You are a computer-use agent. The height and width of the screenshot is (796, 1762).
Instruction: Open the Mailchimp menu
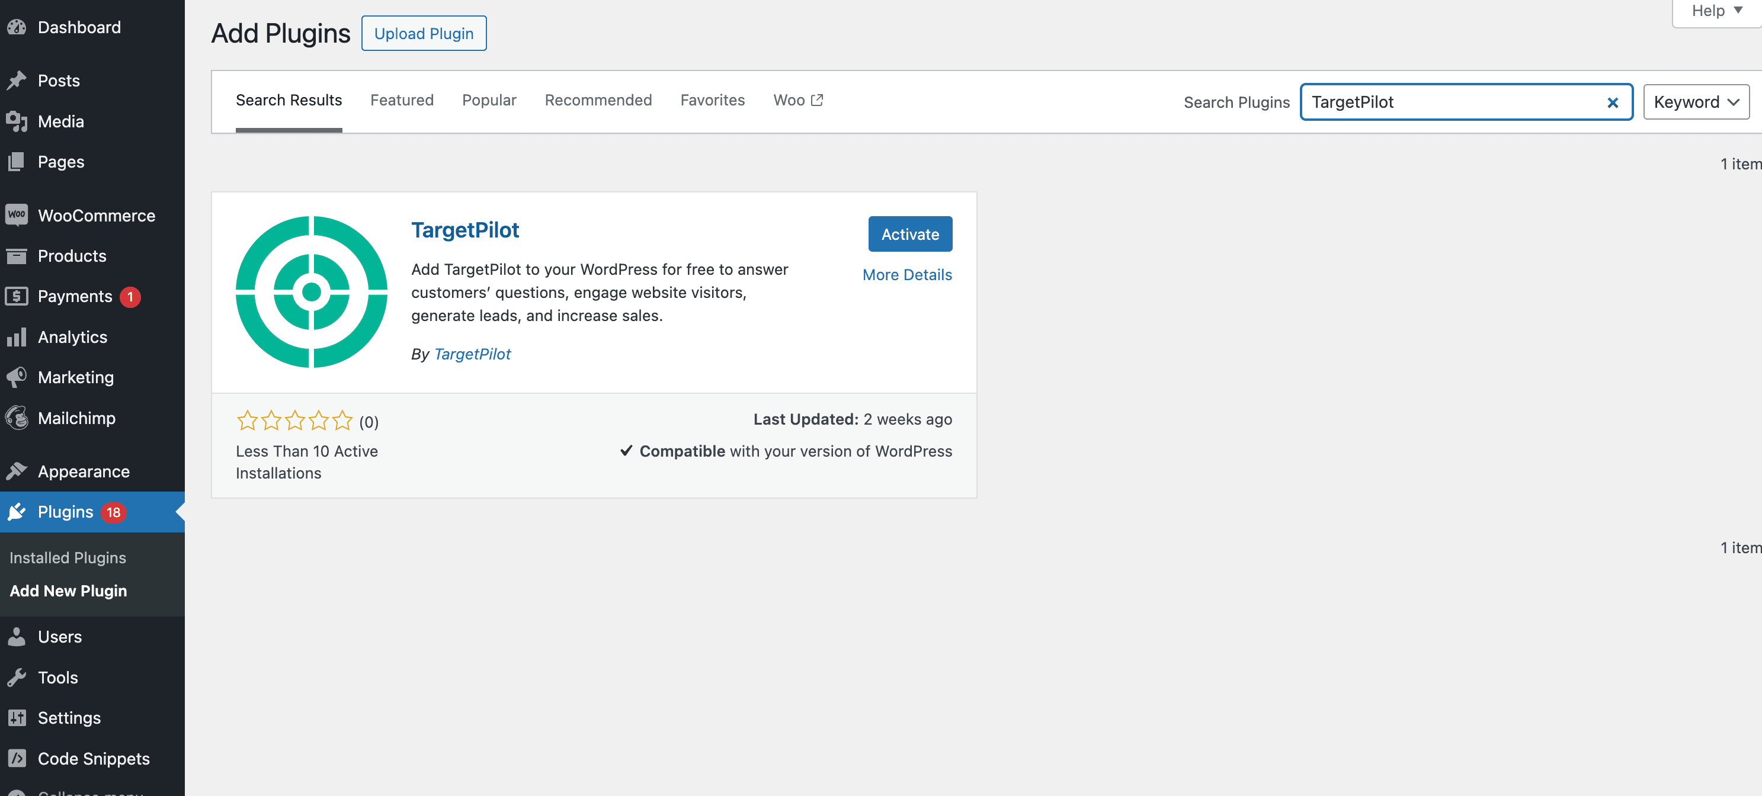click(x=92, y=418)
